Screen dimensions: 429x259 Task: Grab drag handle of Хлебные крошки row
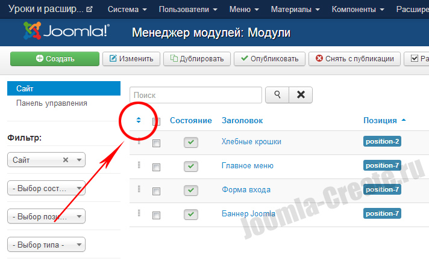point(139,142)
